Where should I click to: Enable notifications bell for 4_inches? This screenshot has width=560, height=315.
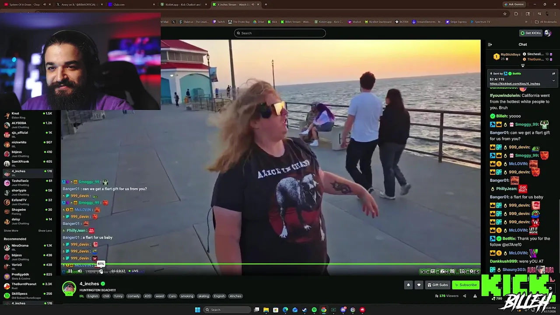click(408, 285)
